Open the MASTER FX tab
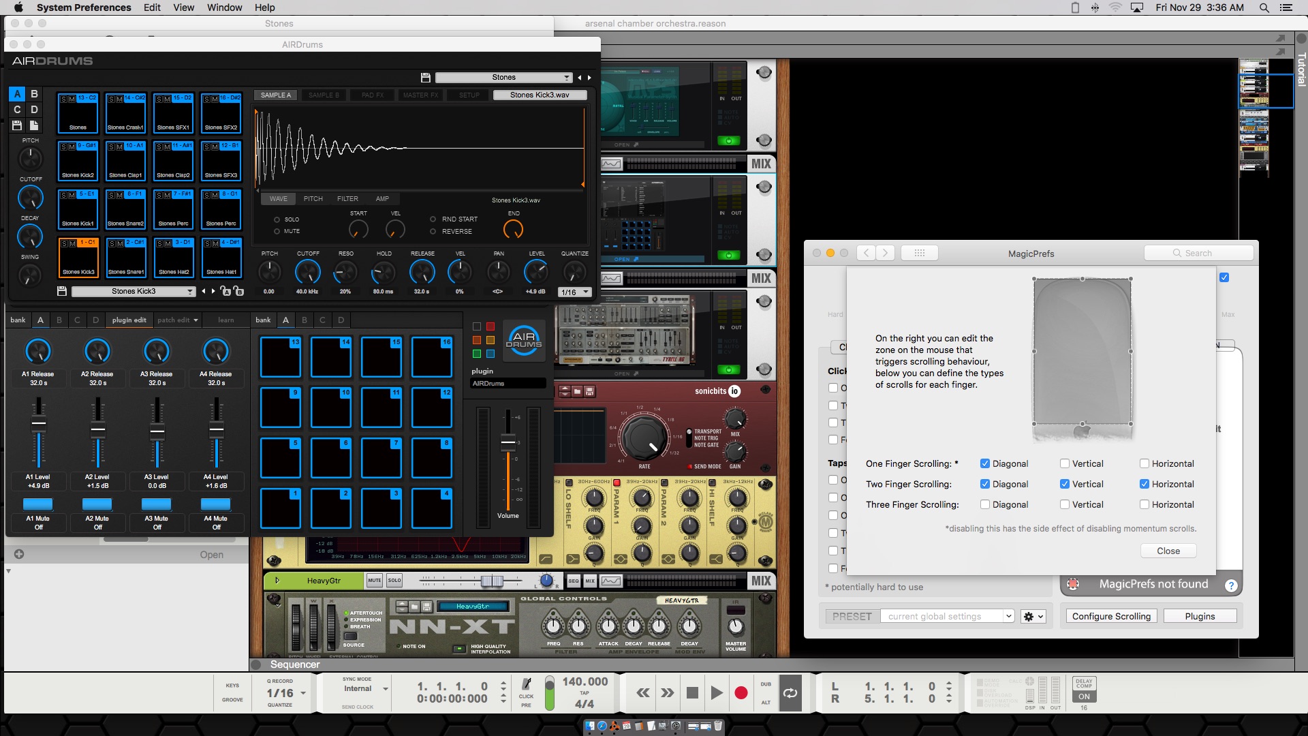Viewport: 1308px width, 736px height. click(421, 95)
